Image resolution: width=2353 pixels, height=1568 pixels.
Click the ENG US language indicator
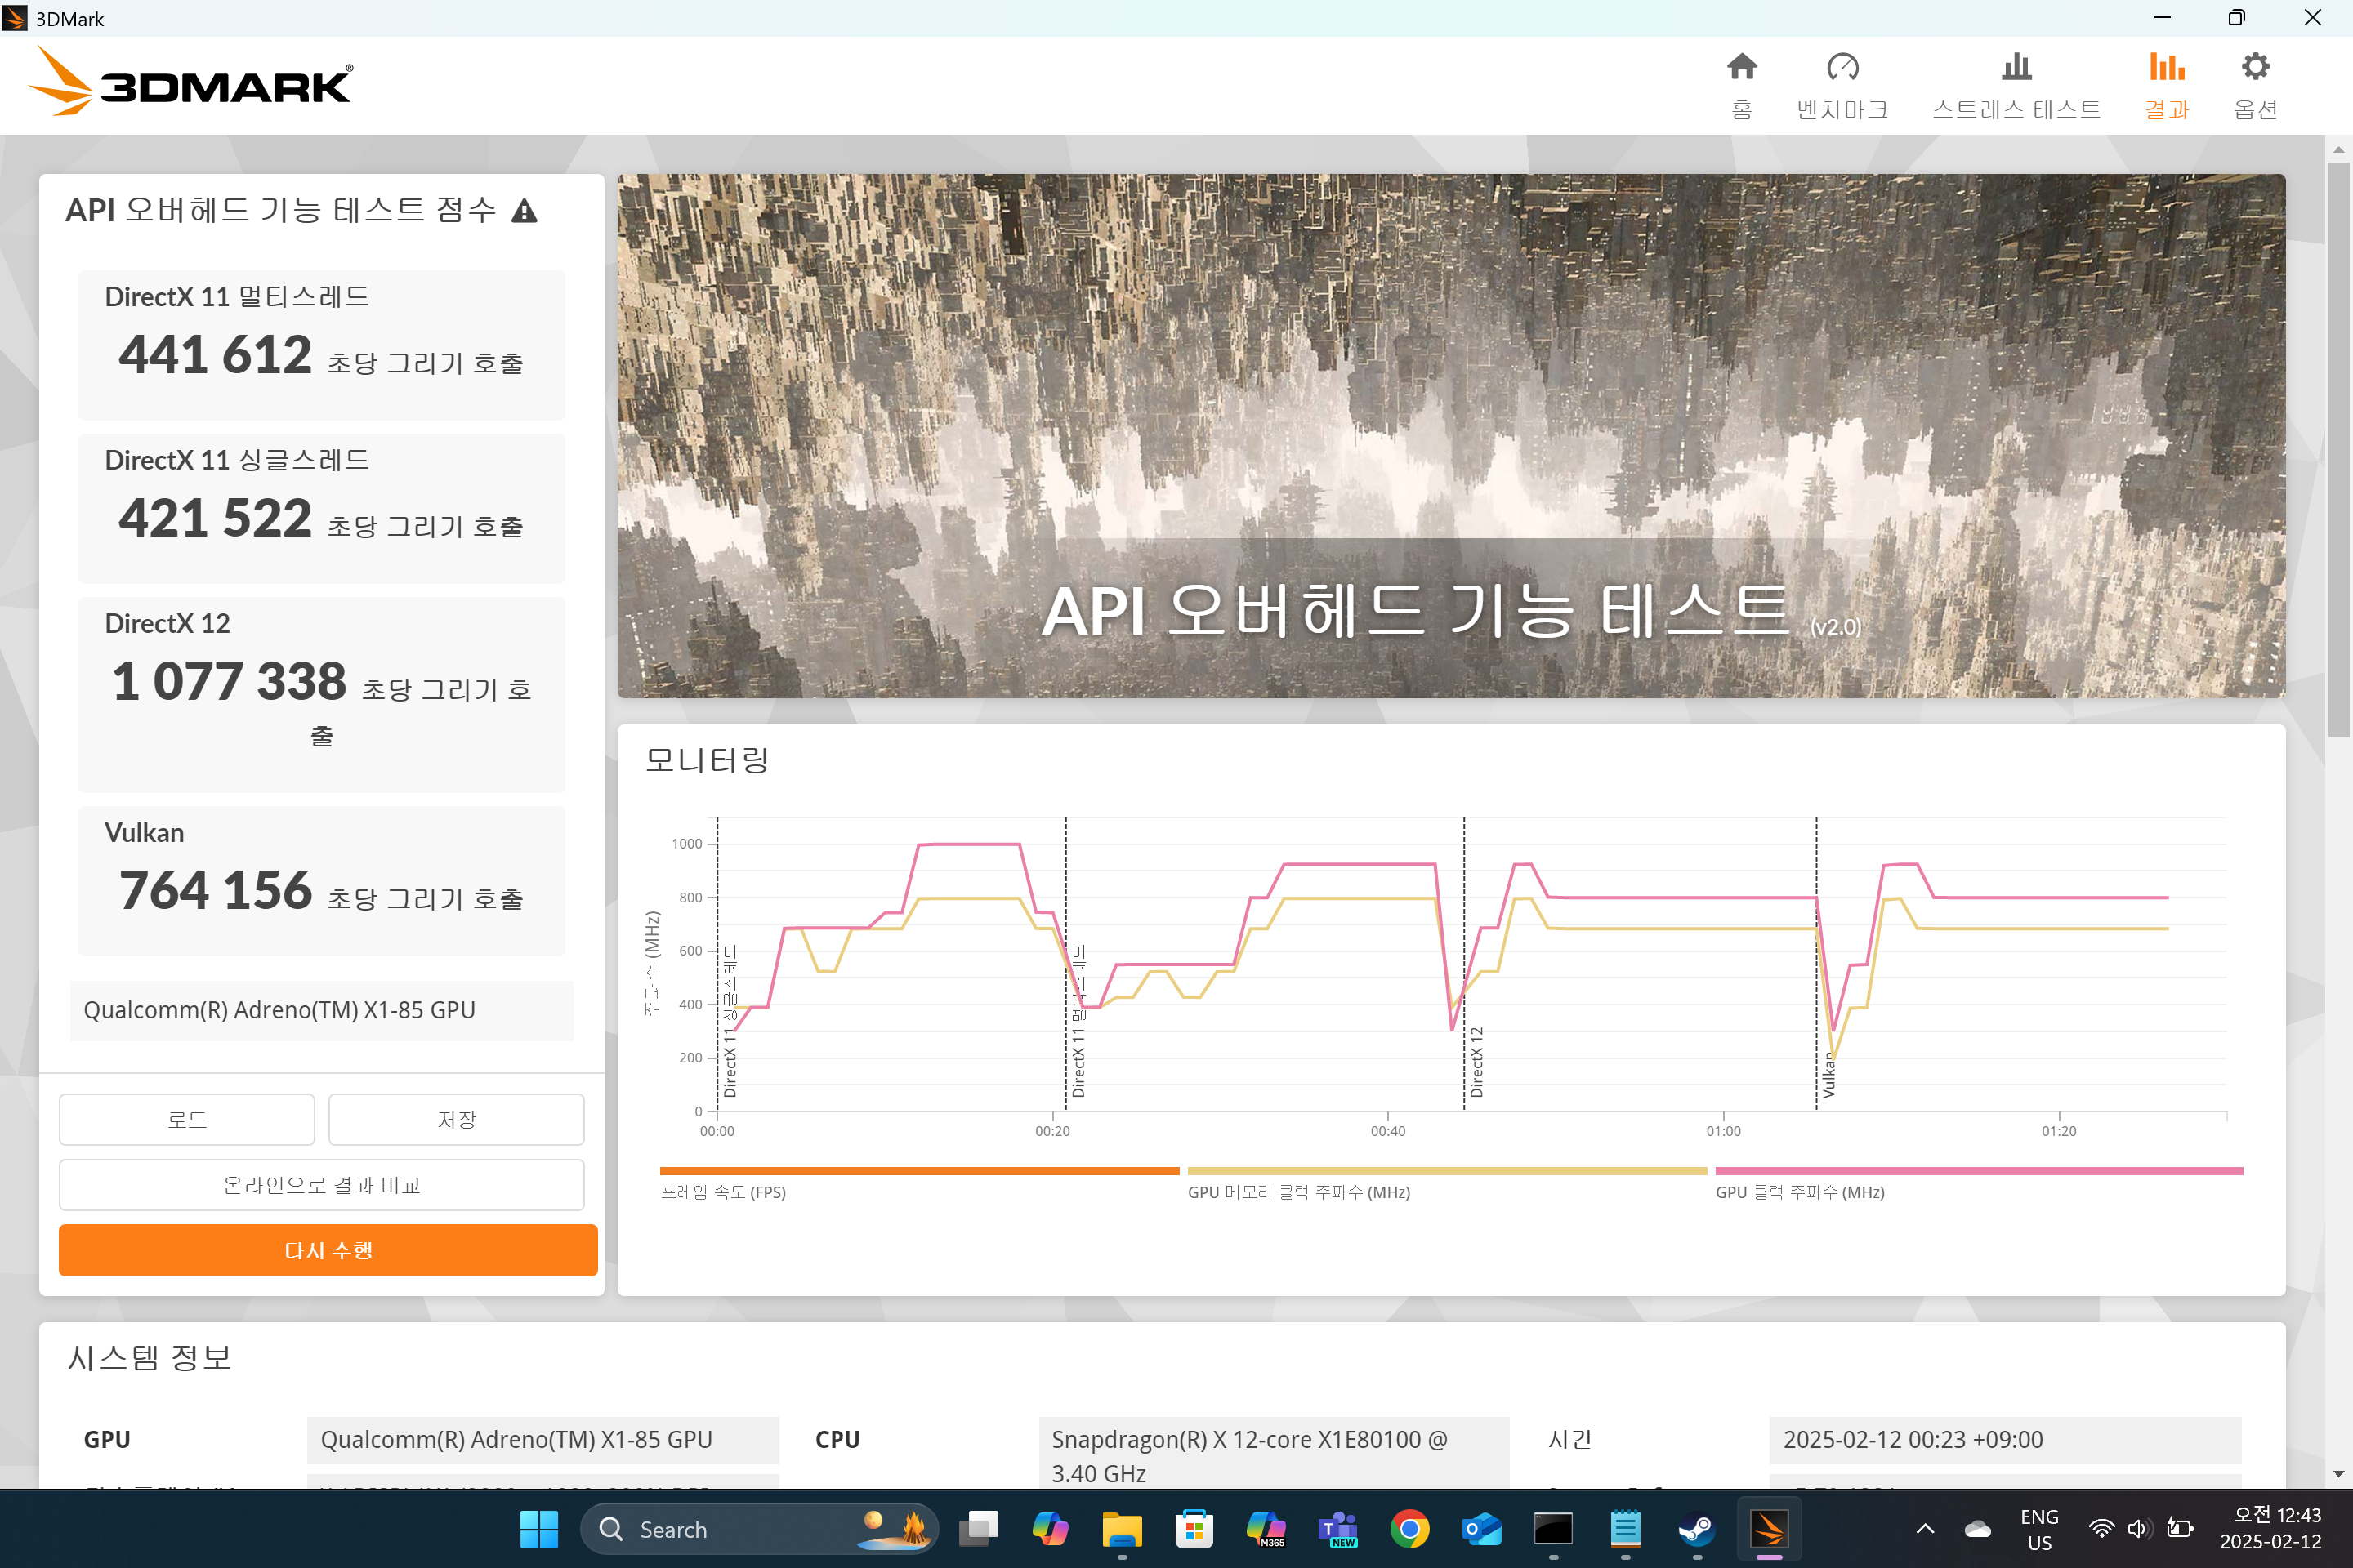(x=2039, y=1529)
